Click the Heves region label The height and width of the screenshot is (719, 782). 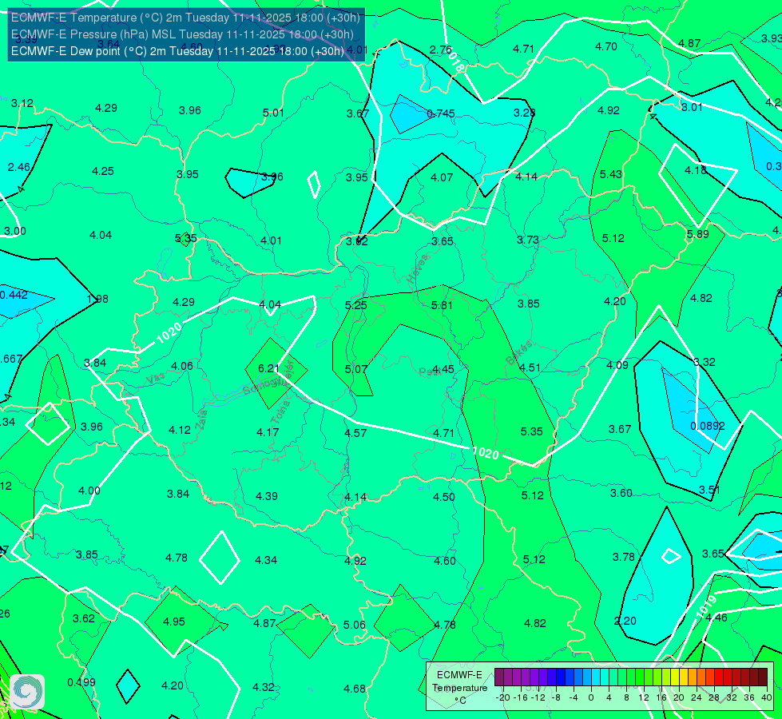click(418, 269)
